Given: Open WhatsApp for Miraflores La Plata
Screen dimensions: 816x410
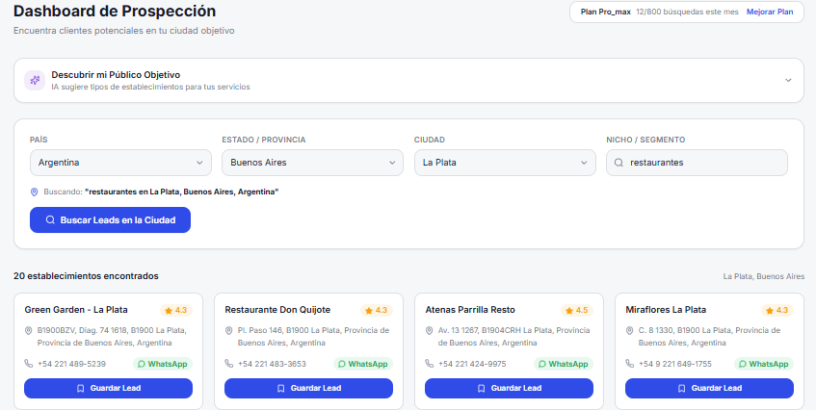Looking at the screenshot, I should (763, 364).
